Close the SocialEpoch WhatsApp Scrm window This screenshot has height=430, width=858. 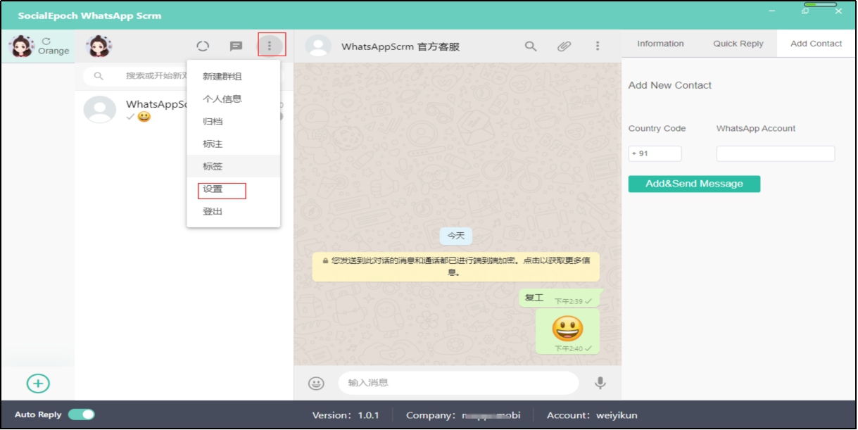(x=838, y=11)
